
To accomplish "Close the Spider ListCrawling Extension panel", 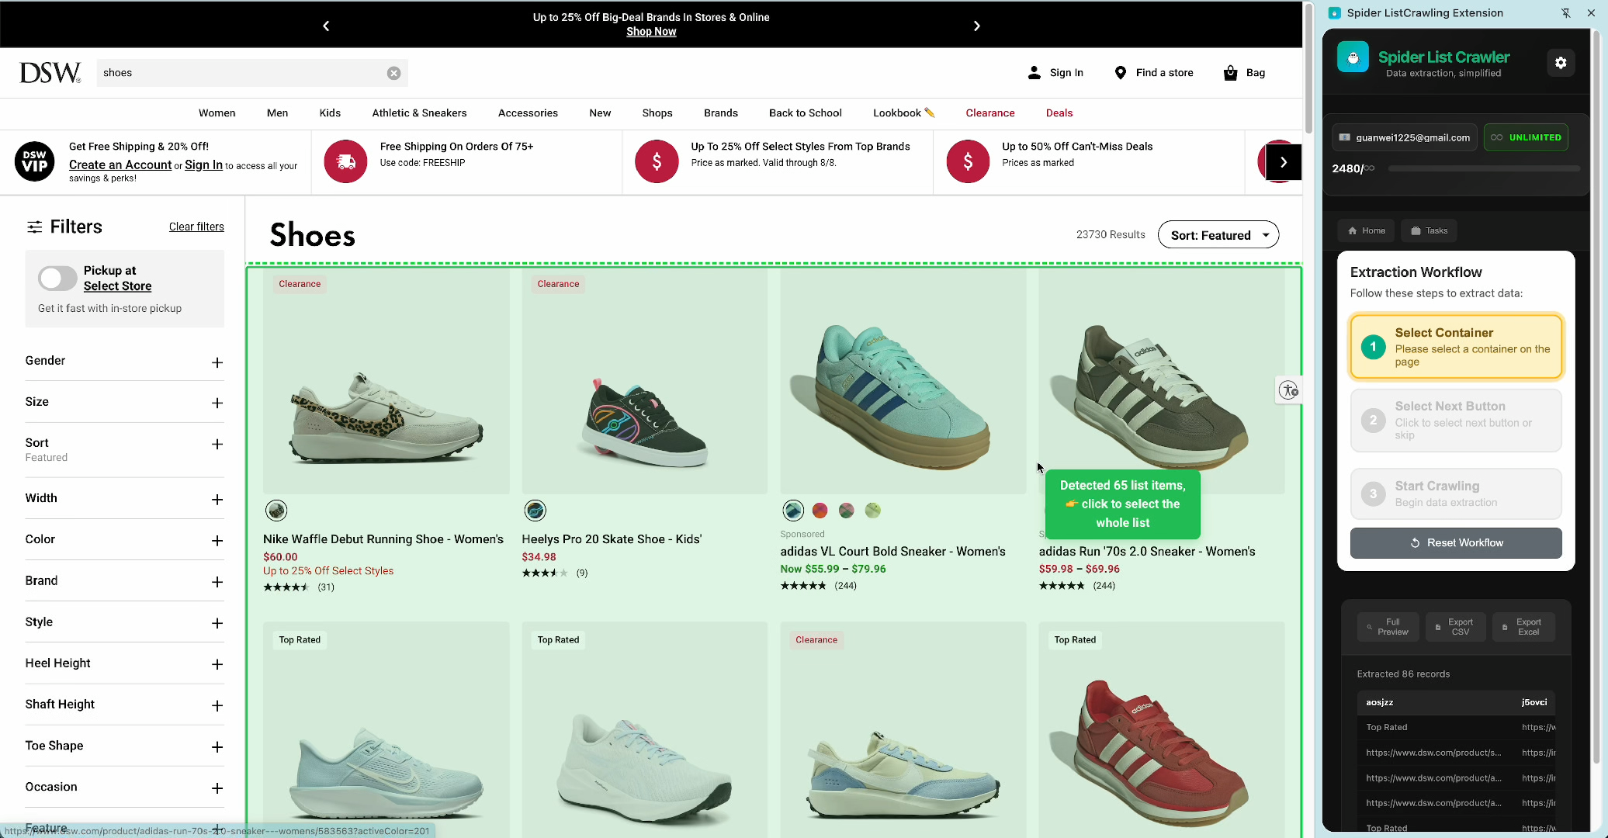I will (x=1591, y=13).
